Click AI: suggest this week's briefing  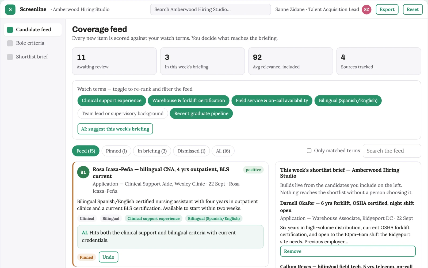point(115,129)
